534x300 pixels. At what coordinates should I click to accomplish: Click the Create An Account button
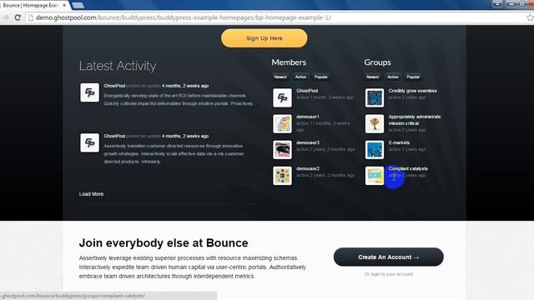point(389,257)
